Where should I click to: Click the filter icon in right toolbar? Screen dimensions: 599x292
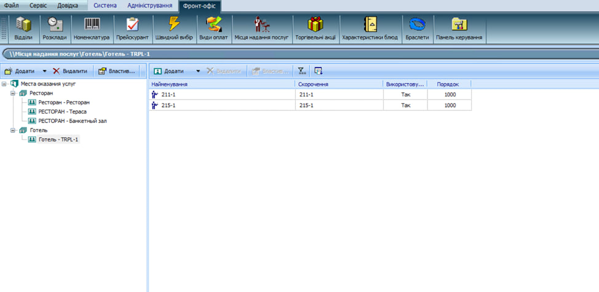[301, 71]
